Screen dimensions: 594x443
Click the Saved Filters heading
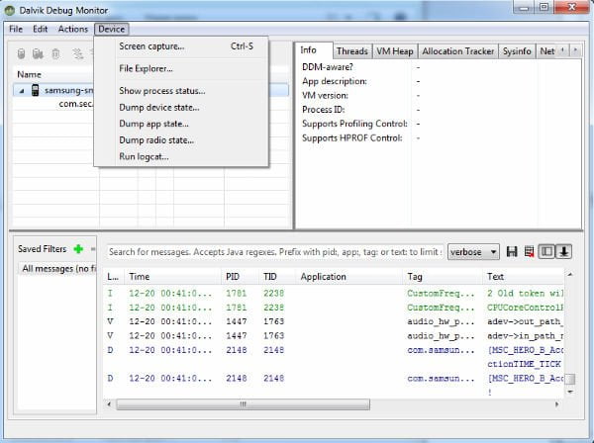[42, 249]
